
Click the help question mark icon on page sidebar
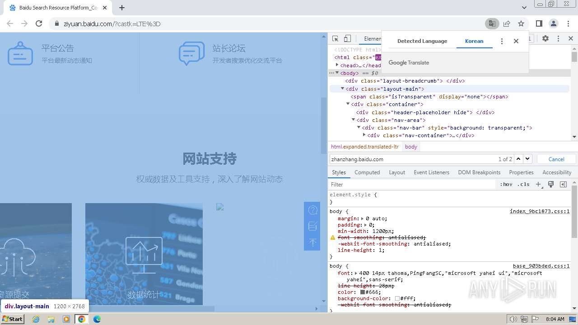pyautogui.click(x=312, y=210)
